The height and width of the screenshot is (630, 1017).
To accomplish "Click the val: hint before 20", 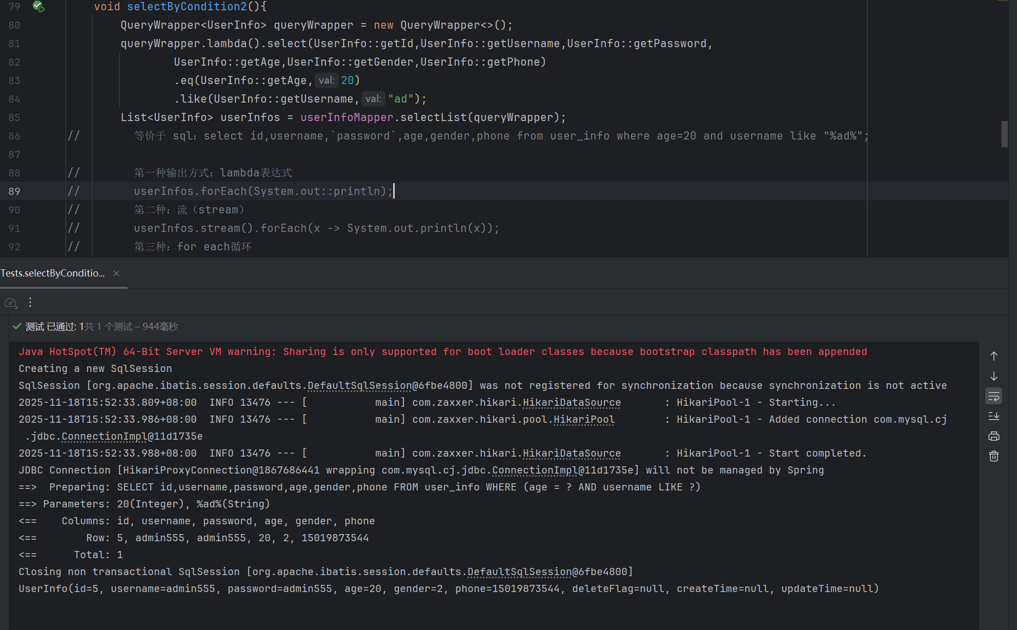I will [326, 81].
